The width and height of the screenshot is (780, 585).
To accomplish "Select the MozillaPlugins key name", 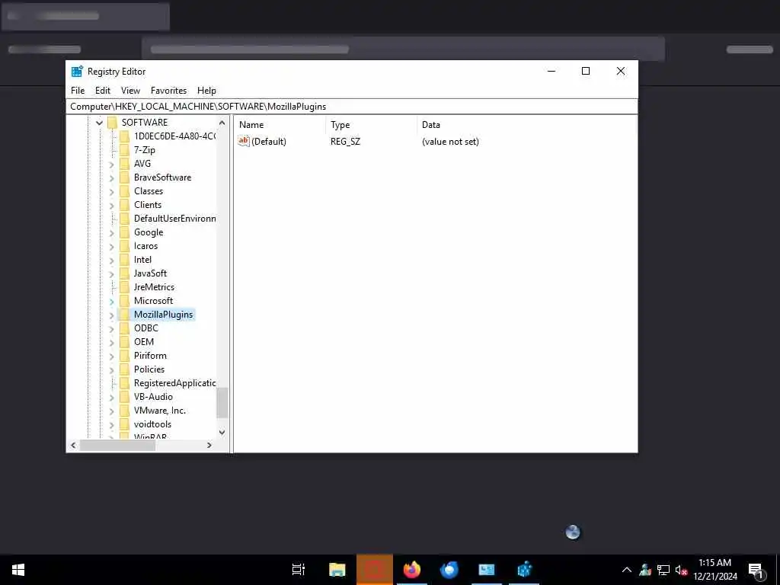I will (163, 315).
